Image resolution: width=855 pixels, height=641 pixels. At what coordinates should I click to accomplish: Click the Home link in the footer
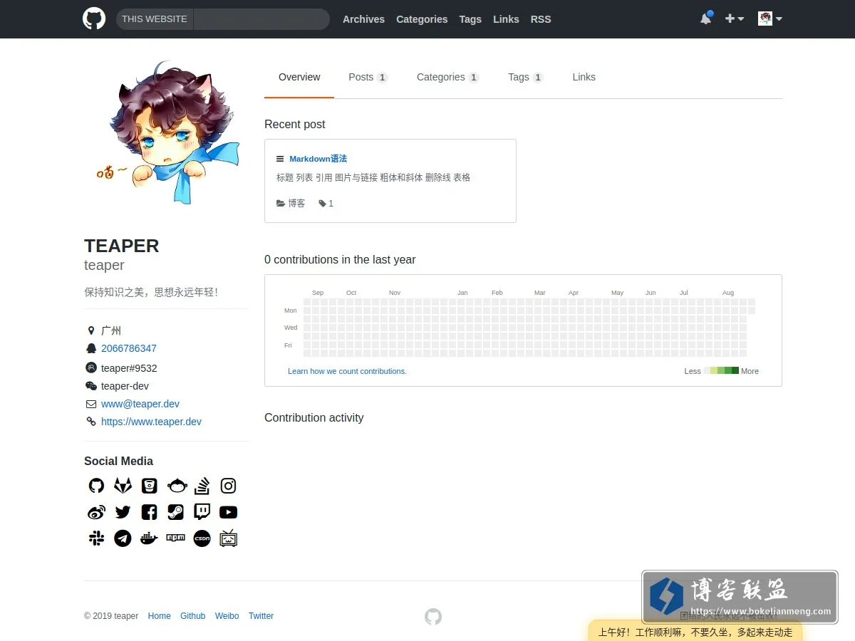point(160,616)
